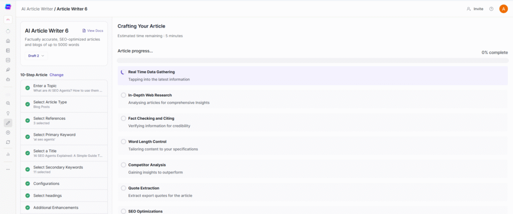Click the article progress bar

click(x=313, y=61)
